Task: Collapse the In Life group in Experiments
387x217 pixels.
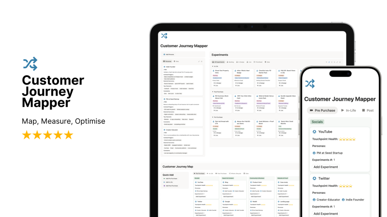Action: pos(213,66)
